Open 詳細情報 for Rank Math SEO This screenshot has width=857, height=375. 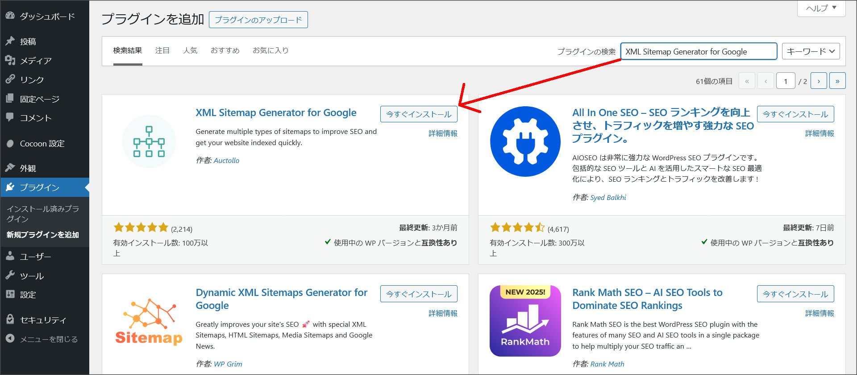pos(820,313)
